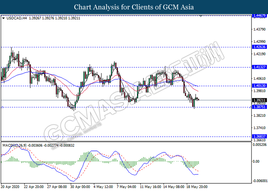
Task: Click the 4 May 12:00 time label
Action: point(103,187)
